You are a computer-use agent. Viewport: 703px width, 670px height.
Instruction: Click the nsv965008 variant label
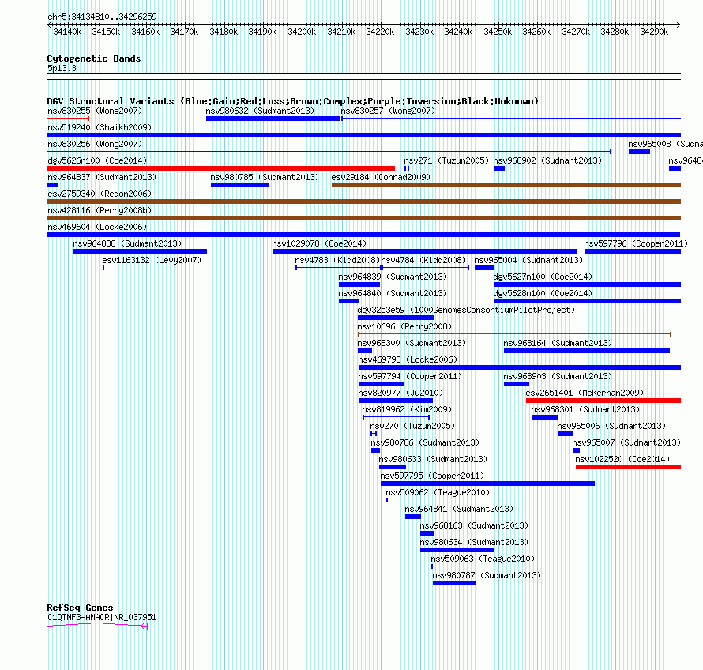point(665,144)
